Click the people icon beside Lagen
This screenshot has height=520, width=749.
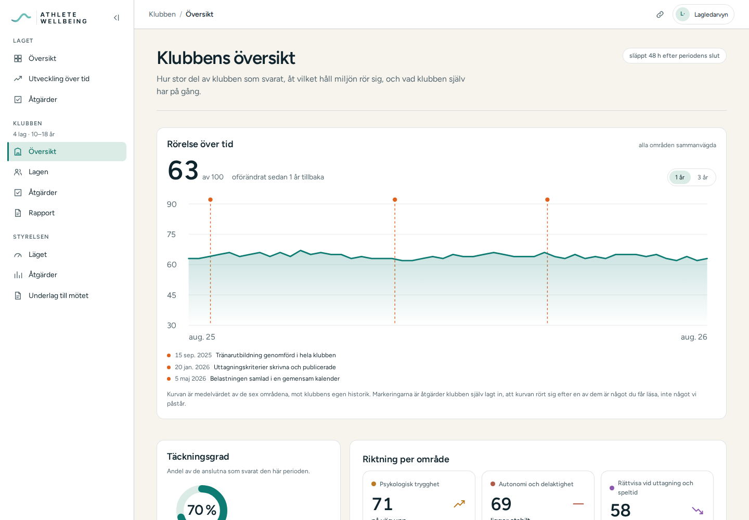pyautogui.click(x=18, y=172)
